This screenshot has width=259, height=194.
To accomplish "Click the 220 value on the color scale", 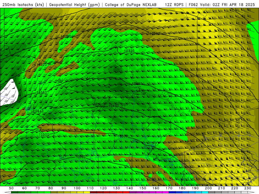I will [234, 188].
